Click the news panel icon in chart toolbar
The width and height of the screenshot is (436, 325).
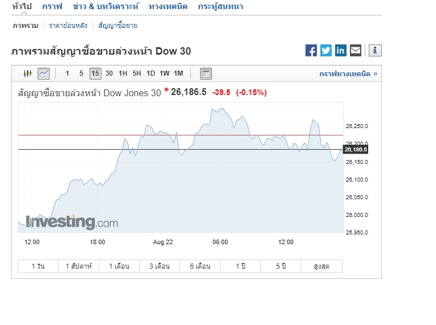coord(206,73)
